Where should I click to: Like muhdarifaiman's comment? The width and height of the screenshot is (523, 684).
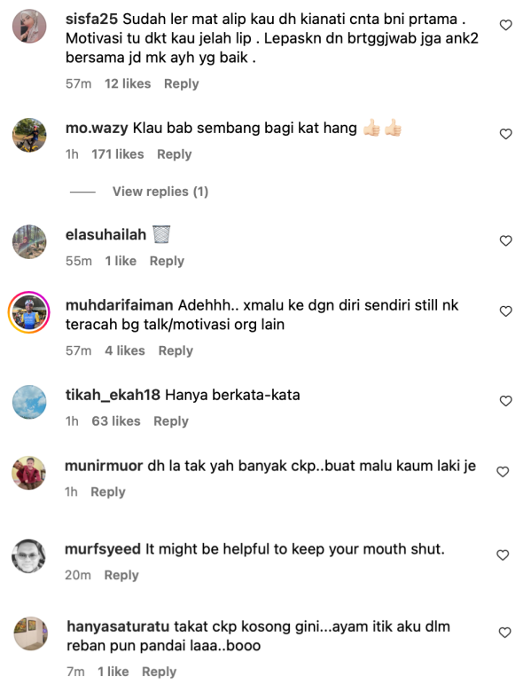(505, 311)
